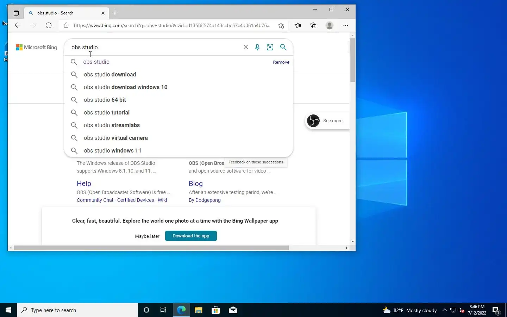Click the vertical scrollbar down arrow

pyautogui.click(x=352, y=242)
